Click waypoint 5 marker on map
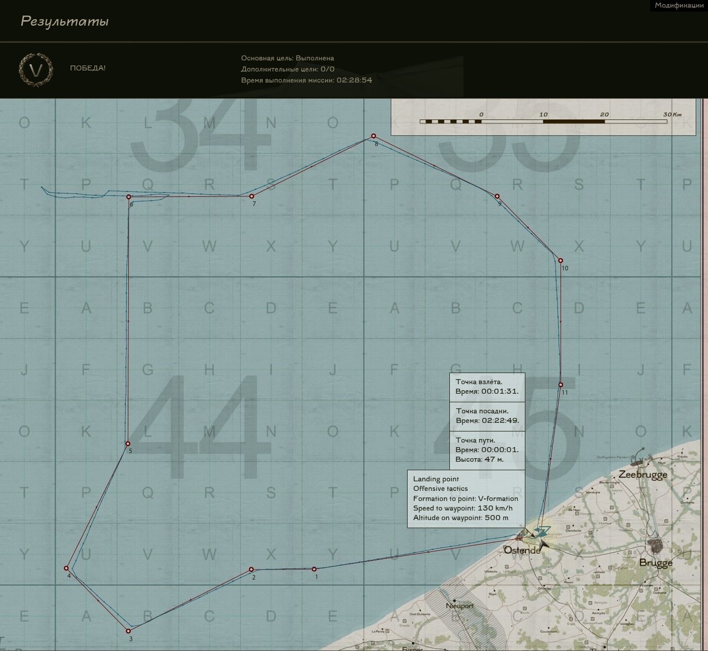 (128, 444)
